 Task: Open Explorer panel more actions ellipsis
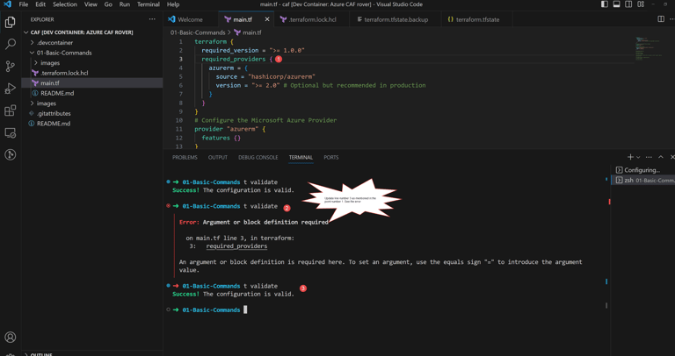(152, 19)
